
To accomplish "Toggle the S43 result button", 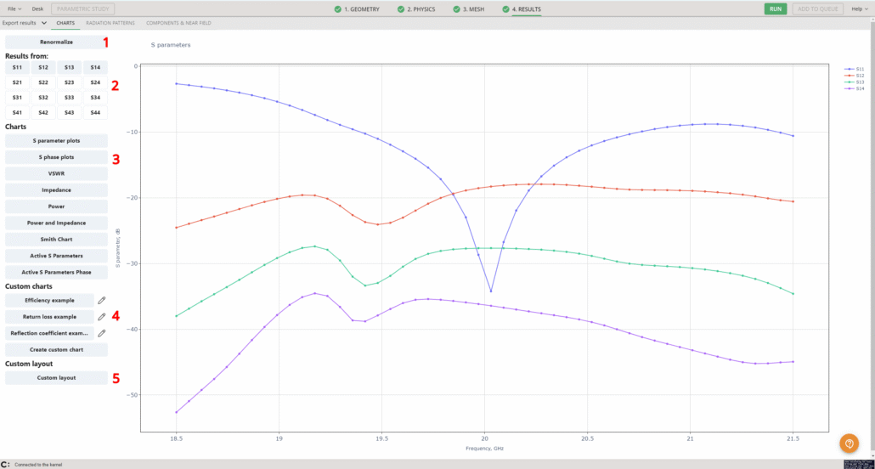I will tap(69, 112).
